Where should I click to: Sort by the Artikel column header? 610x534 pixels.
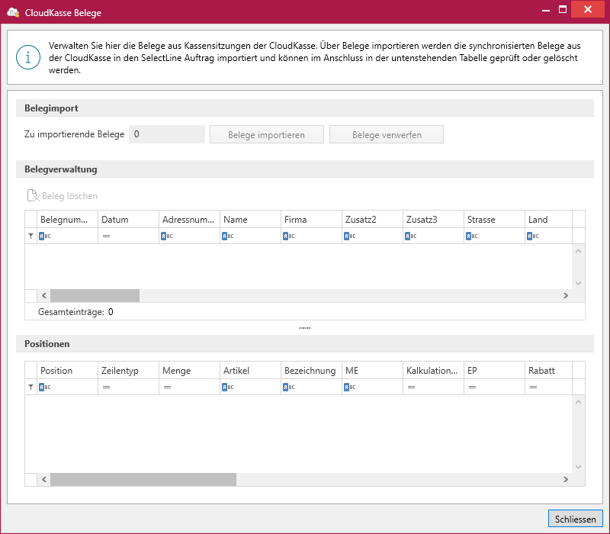[251, 370]
